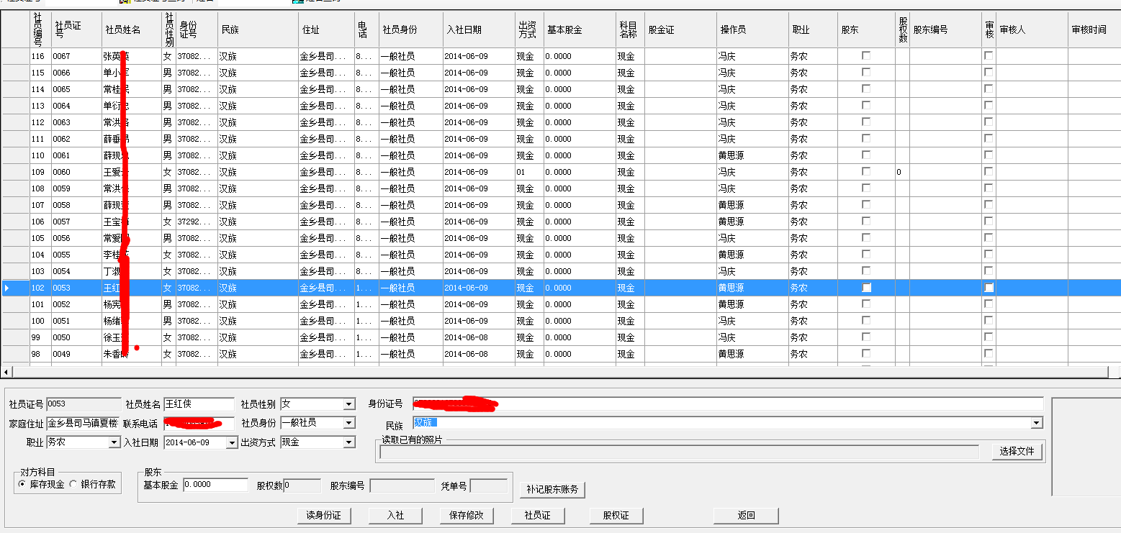
Task: Click the 社员姓名 column header
Action: coord(122,30)
